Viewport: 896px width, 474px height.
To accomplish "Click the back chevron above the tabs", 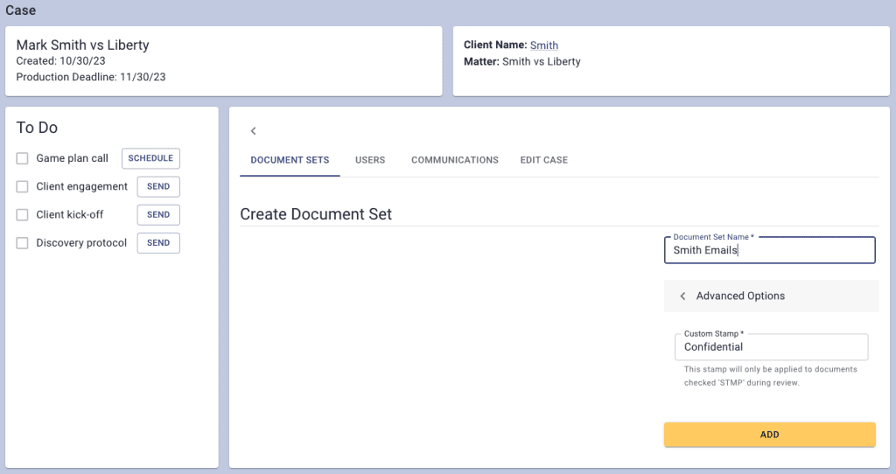I will point(253,131).
